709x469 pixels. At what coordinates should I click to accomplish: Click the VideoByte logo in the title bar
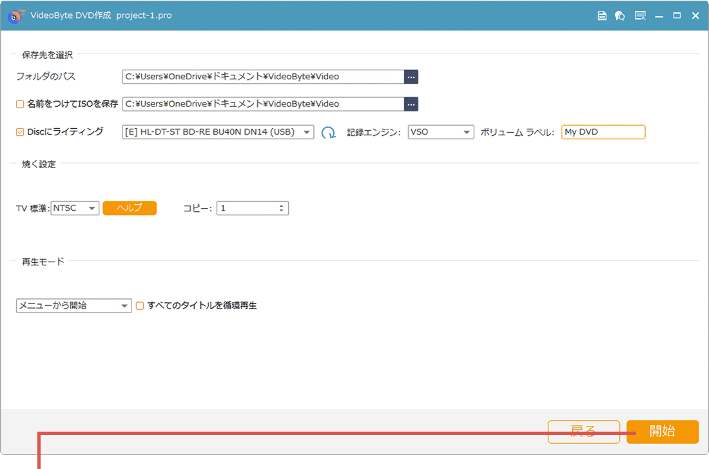14,15
